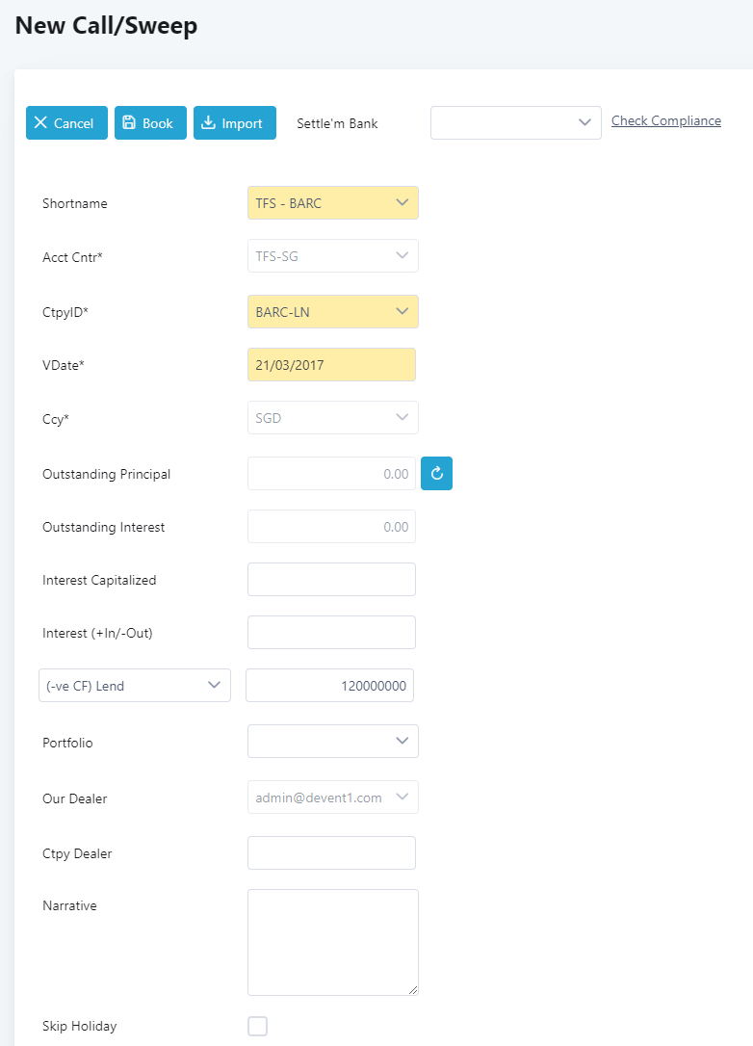Image resolution: width=753 pixels, height=1046 pixels.
Task: Expand the Portfolio dropdown
Action: [x=332, y=742]
